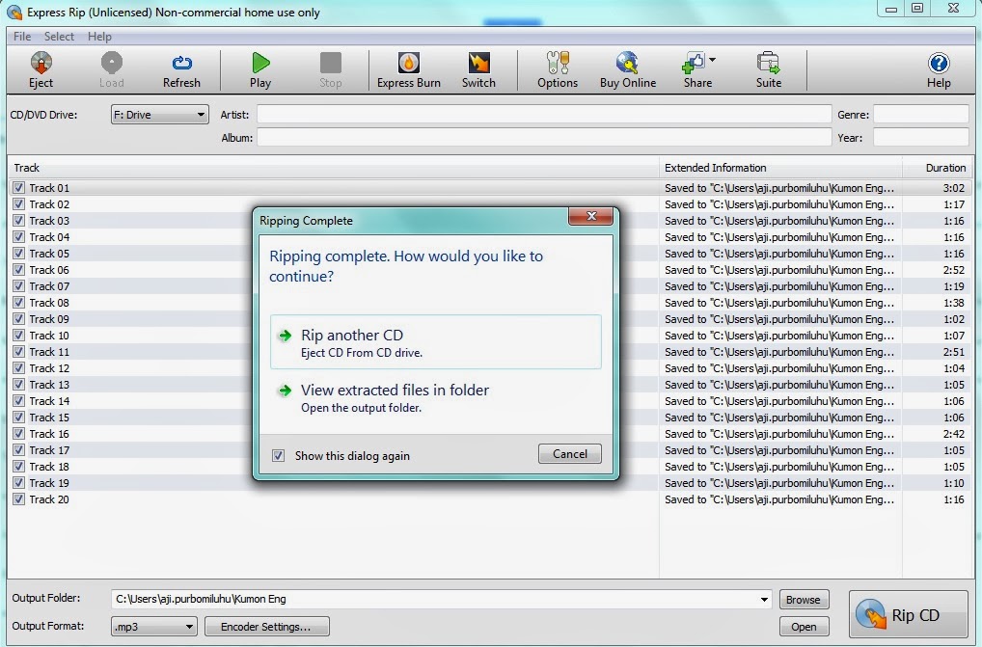Uncheck Track 20 checkbox

(18, 499)
